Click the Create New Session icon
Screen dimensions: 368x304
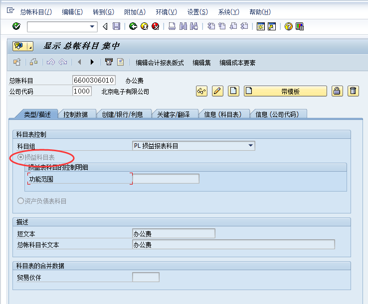coord(260,26)
